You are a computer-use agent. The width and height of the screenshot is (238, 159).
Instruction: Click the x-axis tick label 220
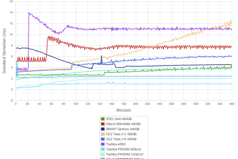pos(148,104)
